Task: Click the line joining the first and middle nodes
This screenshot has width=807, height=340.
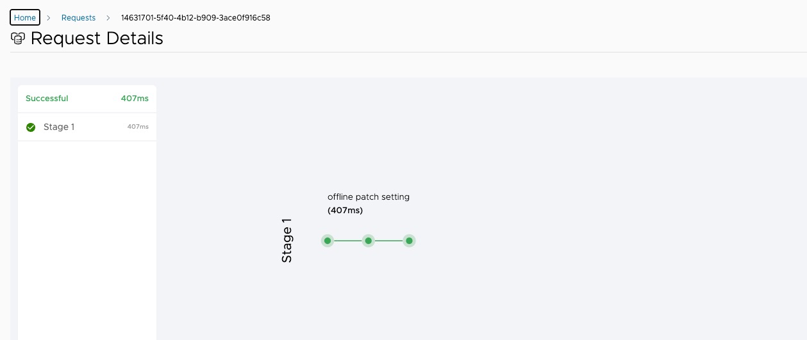Action: 348,241
